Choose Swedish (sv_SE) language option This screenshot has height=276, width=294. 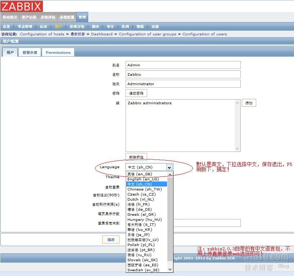click(146, 270)
